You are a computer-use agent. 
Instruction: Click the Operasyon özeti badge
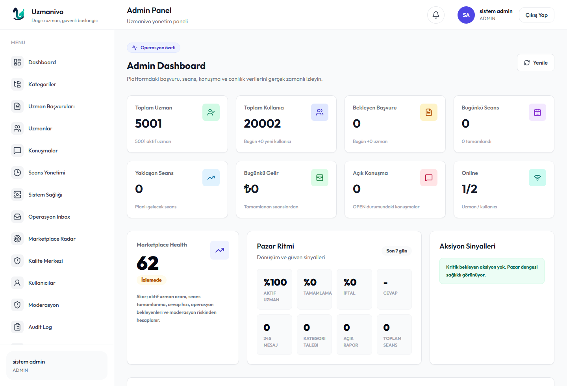pos(154,48)
